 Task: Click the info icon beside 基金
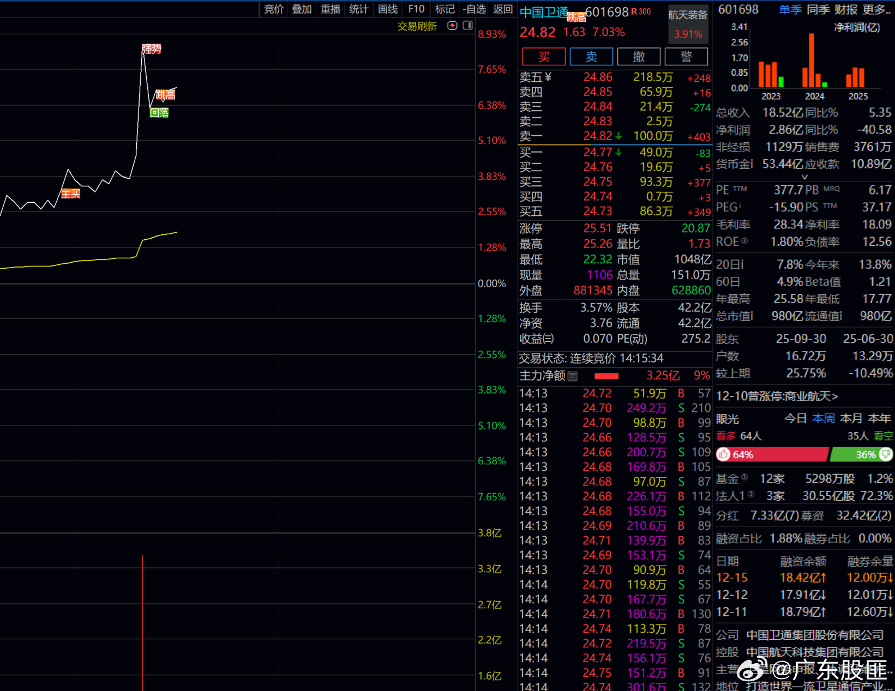pyautogui.click(x=744, y=477)
